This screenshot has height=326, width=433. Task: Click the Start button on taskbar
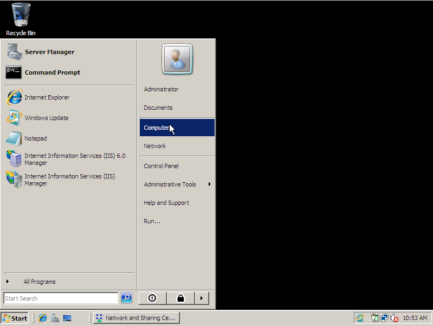[15, 318]
